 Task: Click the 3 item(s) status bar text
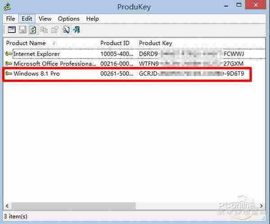click(x=16, y=216)
